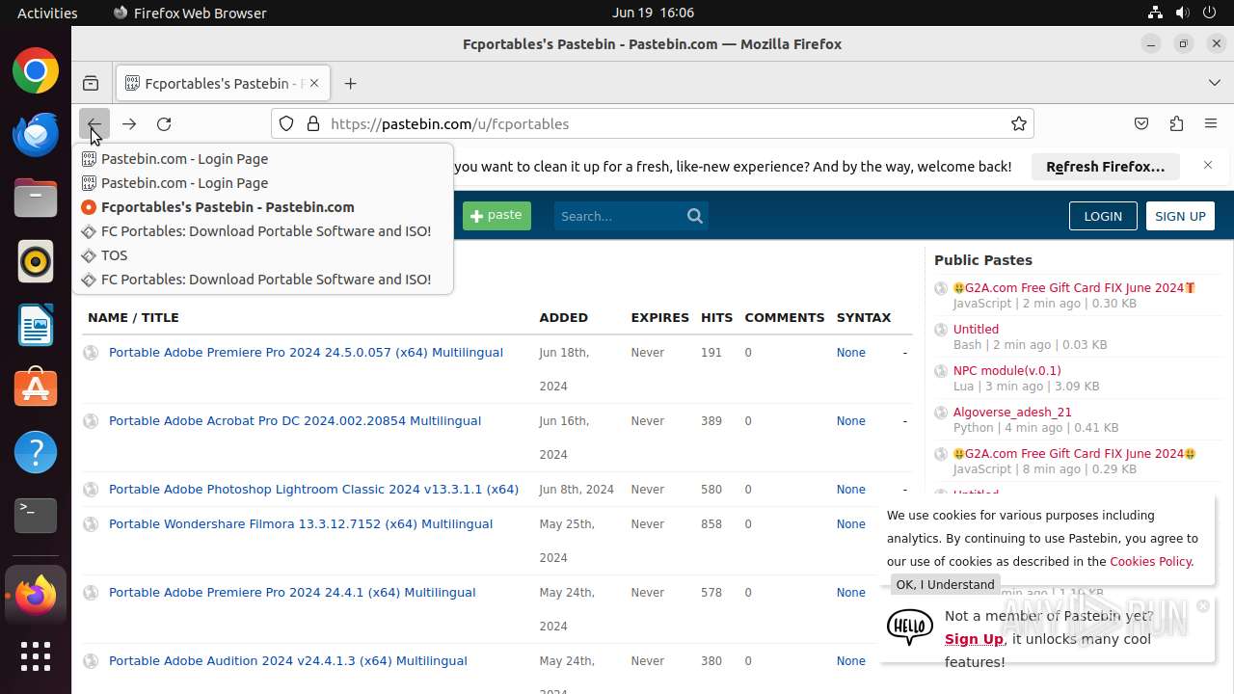Dismiss the Refresh Firefox notification bar
The width and height of the screenshot is (1234, 694).
1208,166
